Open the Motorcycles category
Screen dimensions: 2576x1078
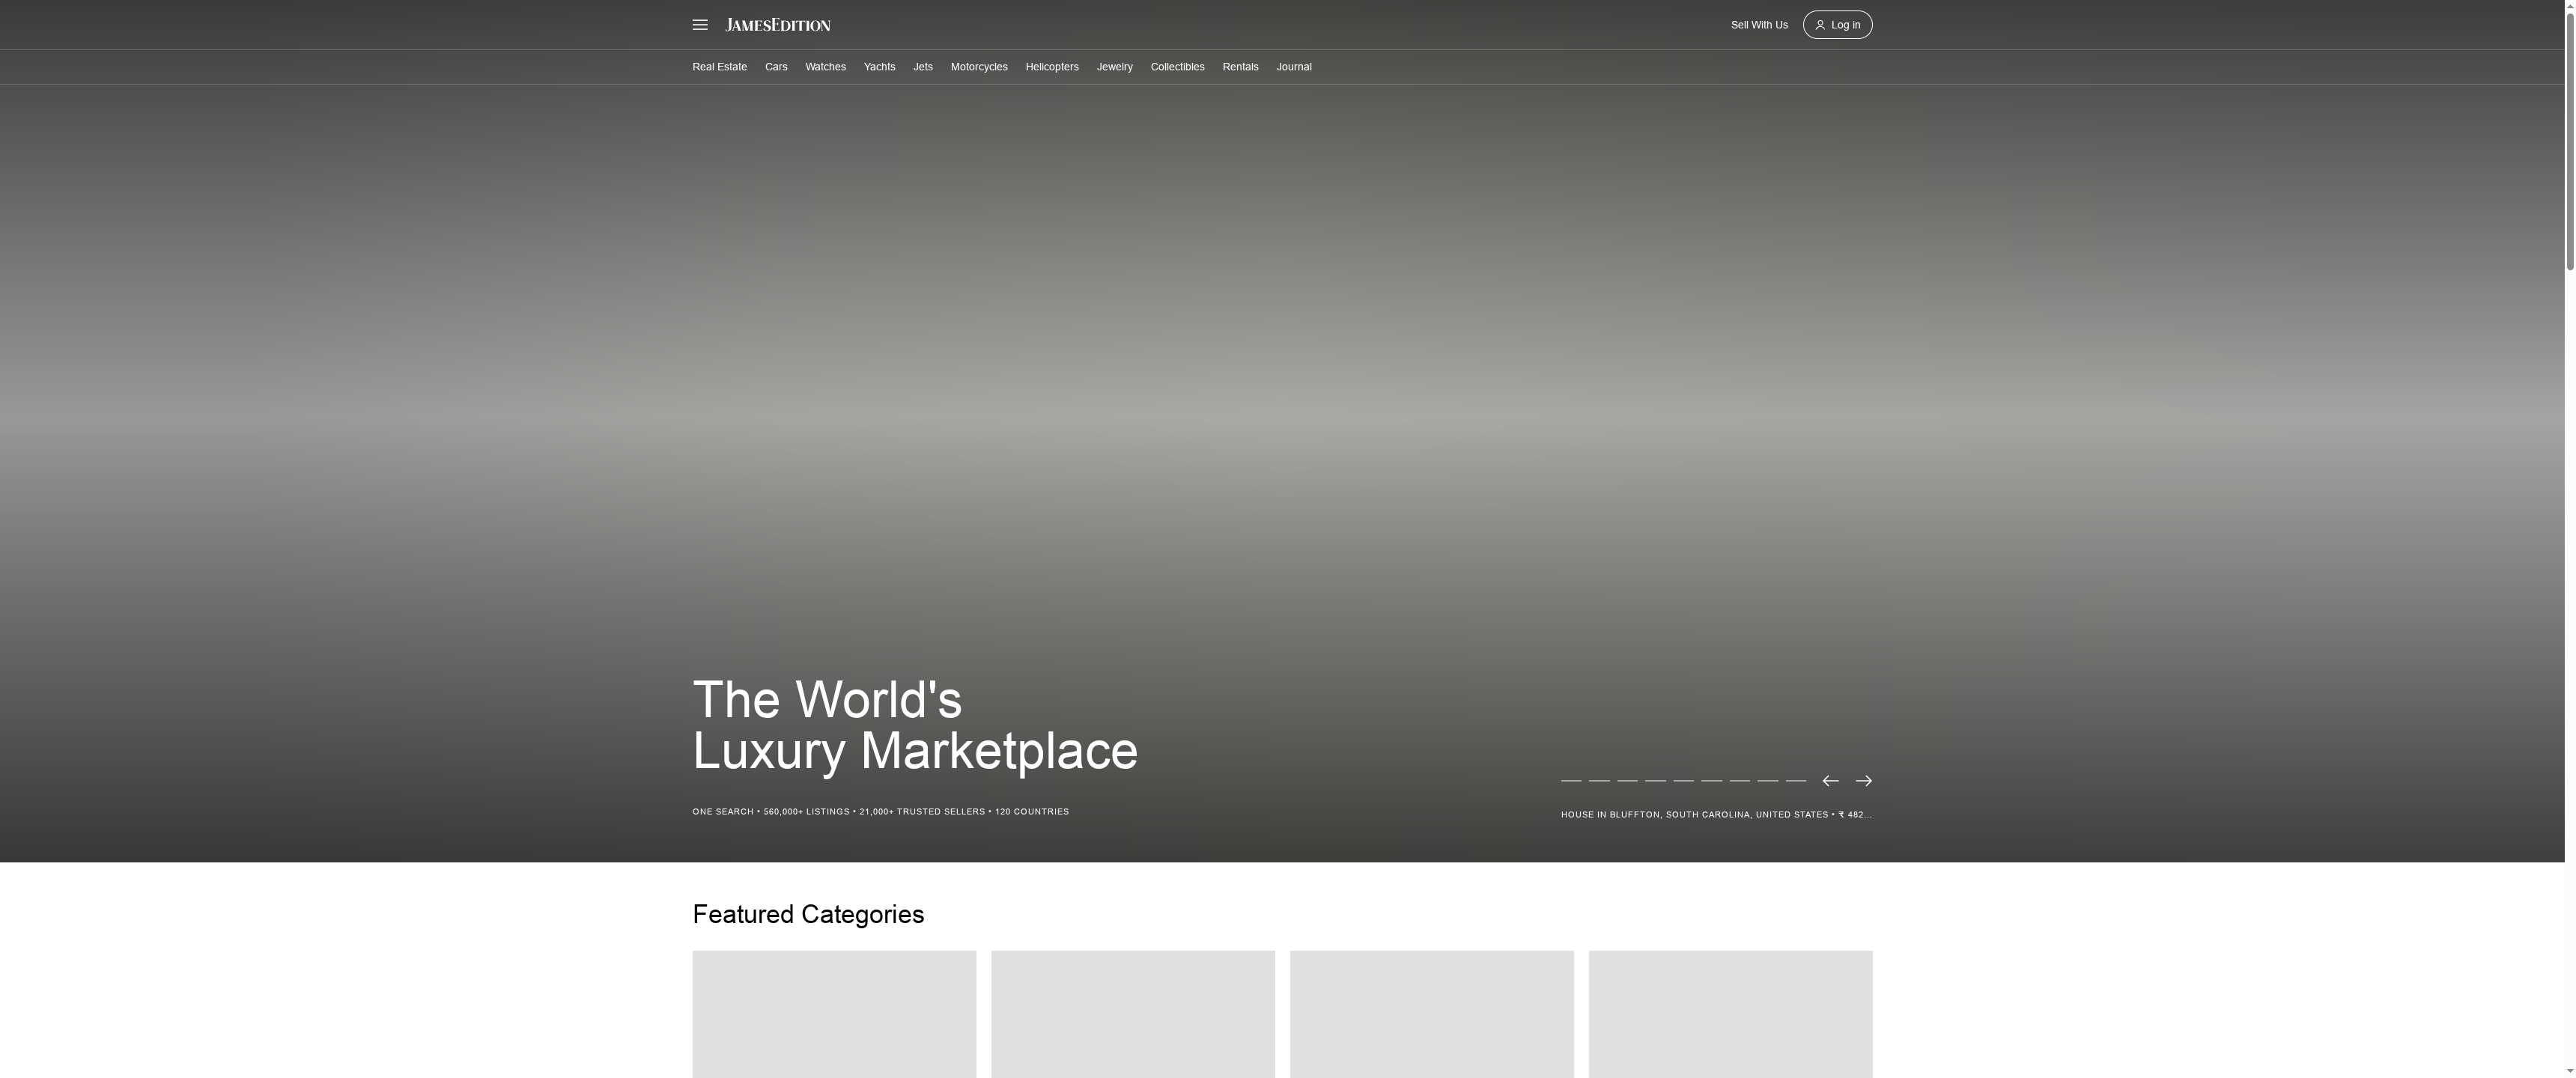pos(979,67)
